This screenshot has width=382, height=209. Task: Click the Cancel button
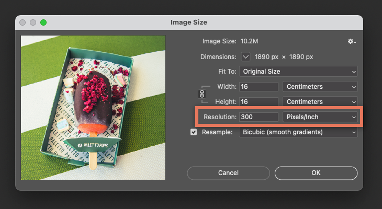click(228, 173)
